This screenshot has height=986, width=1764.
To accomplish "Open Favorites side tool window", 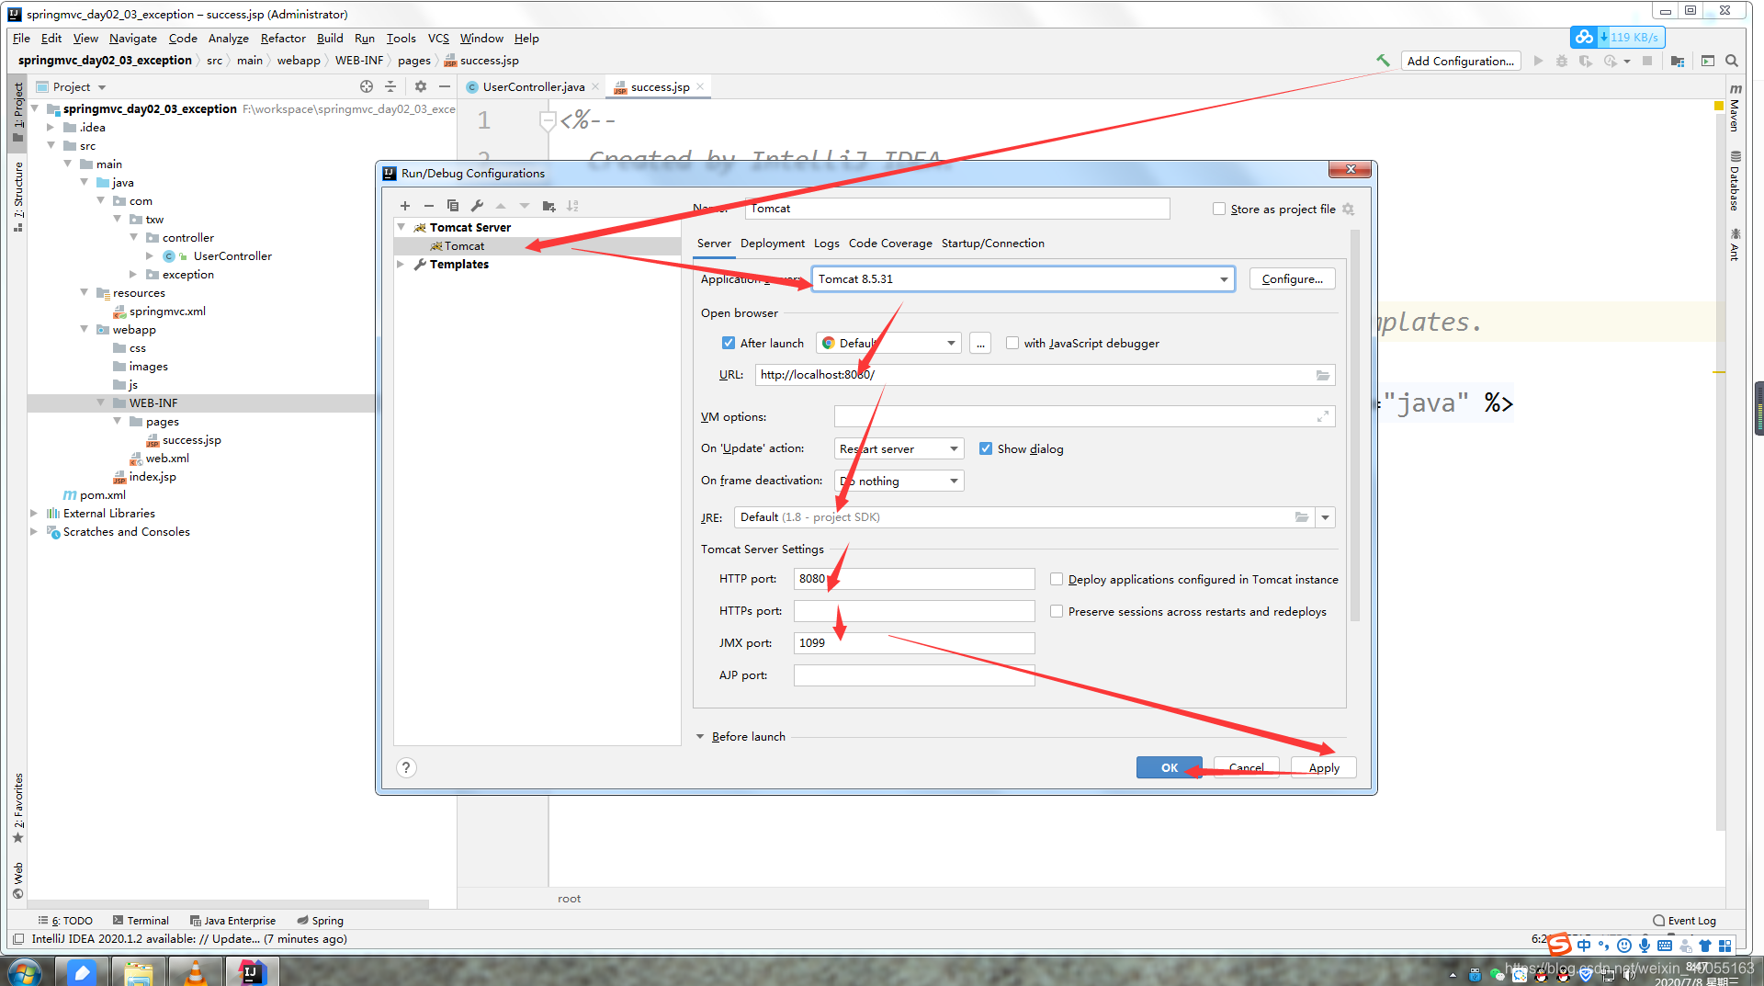I will click(x=17, y=808).
